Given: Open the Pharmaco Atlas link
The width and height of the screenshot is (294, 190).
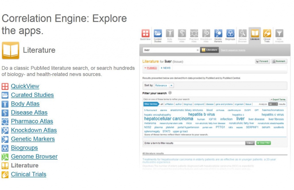Looking at the screenshot, I should [32, 121].
